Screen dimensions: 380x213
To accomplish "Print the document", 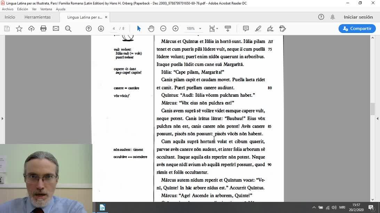I will click(x=43, y=28).
